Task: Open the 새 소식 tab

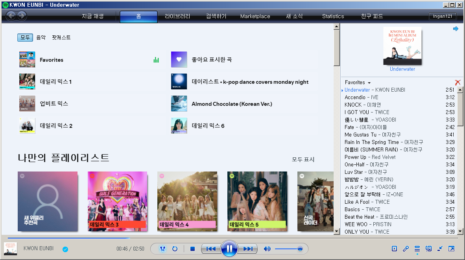Action: pyautogui.click(x=294, y=16)
